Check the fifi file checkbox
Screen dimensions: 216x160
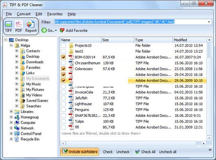coord(63,127)
